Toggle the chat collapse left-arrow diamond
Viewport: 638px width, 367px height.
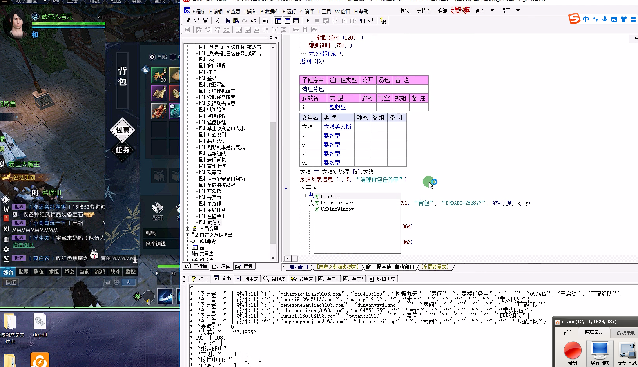click(x=5, y=200)
